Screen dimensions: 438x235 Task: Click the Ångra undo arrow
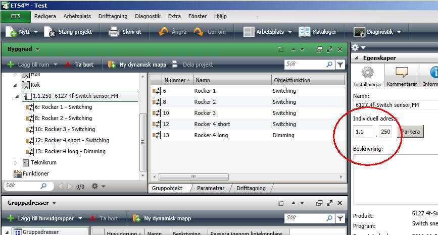[x=163, y=32]
